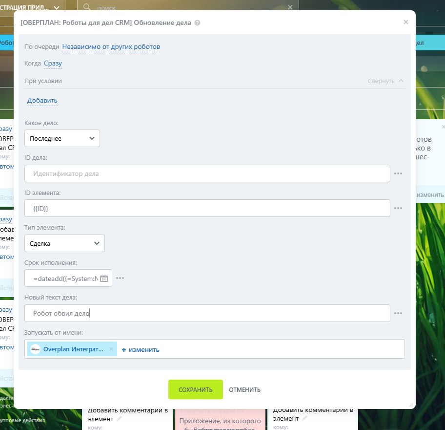Open the calendar picker for Срок исполнения
This screenshot has height=430, width=445.
(x=103, y=279)
